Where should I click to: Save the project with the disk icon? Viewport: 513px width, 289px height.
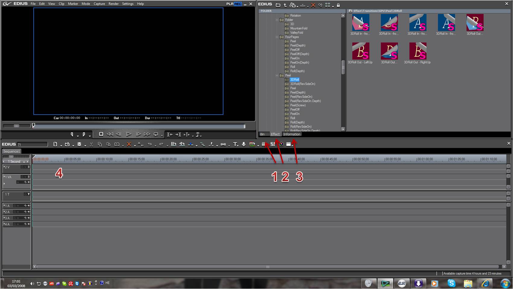click(x=79, y=144)
